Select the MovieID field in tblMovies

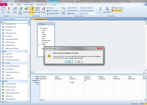coord(44,28)
